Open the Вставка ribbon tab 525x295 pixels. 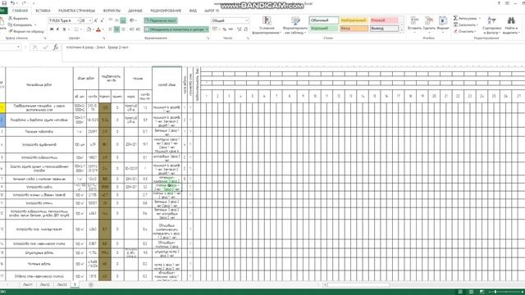click(43, 11)
